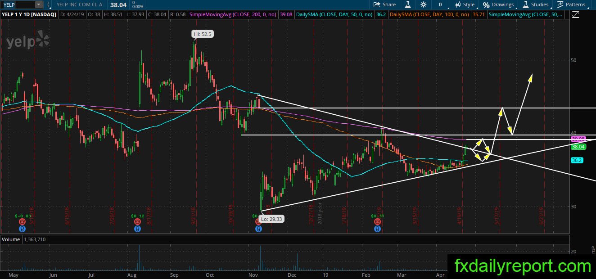Click the $0.12 earnings value near August

click(x=138, y=216)
